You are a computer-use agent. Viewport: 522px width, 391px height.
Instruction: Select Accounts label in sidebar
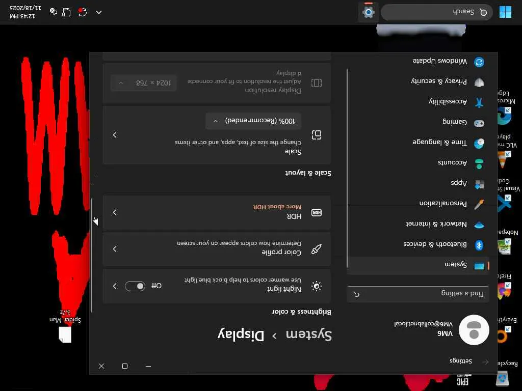pos(453,162)
